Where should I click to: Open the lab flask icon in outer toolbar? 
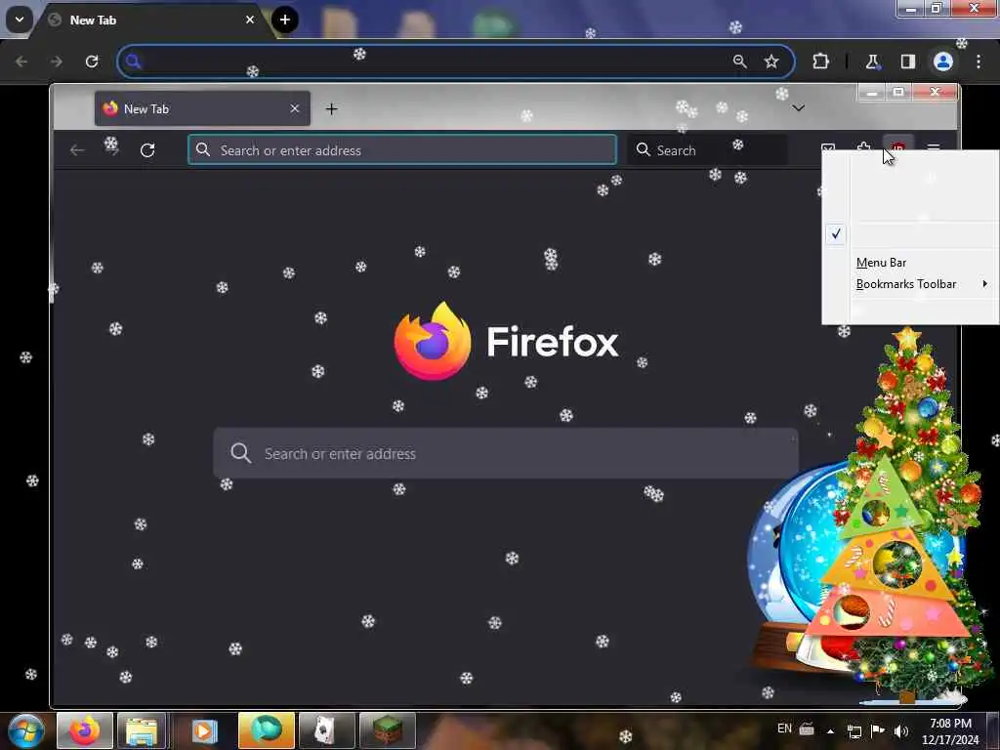[x=872, y=62]
